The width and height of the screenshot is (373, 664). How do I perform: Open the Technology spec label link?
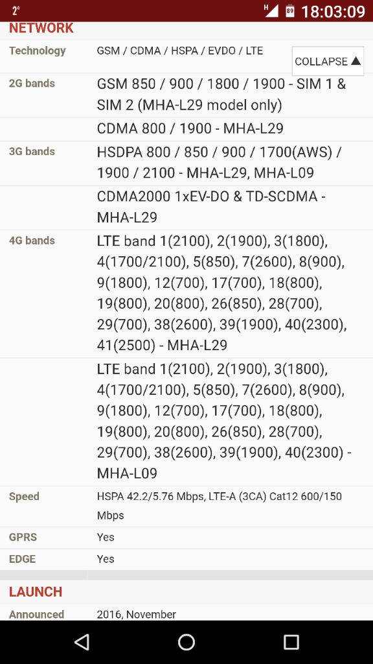(37, 51)
